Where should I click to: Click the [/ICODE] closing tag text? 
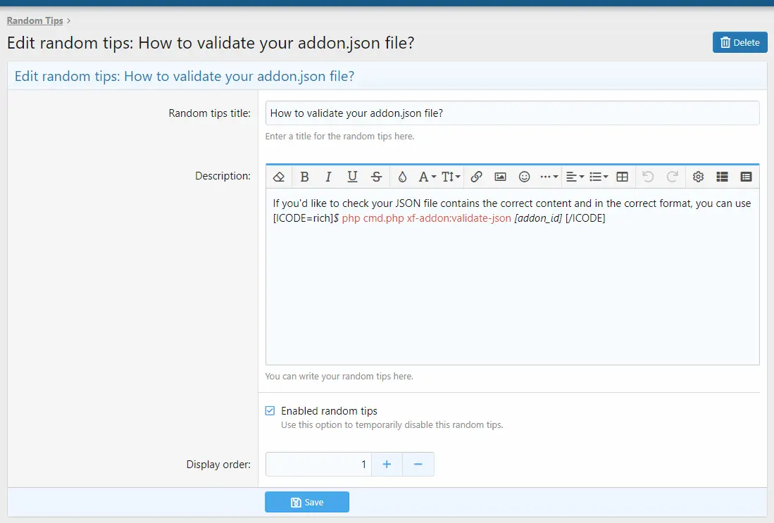click(585, 218)
